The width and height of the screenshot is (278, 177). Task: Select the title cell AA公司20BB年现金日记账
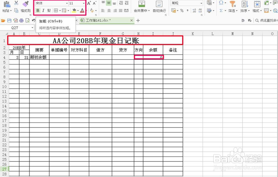pos(95,41)
